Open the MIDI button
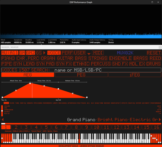 click(x=98, y=53)
